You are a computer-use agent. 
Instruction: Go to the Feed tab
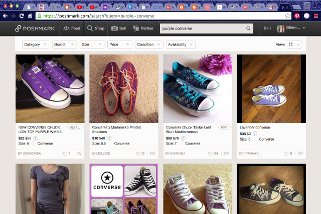71,28
